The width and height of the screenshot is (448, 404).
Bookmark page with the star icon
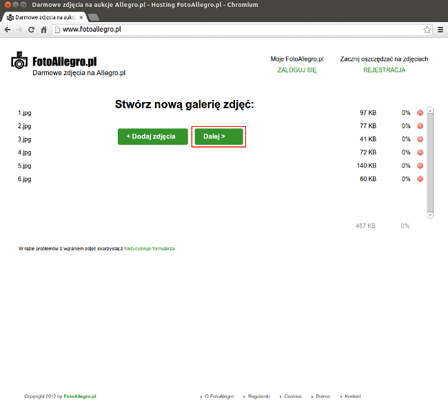[x=427, y=30]
